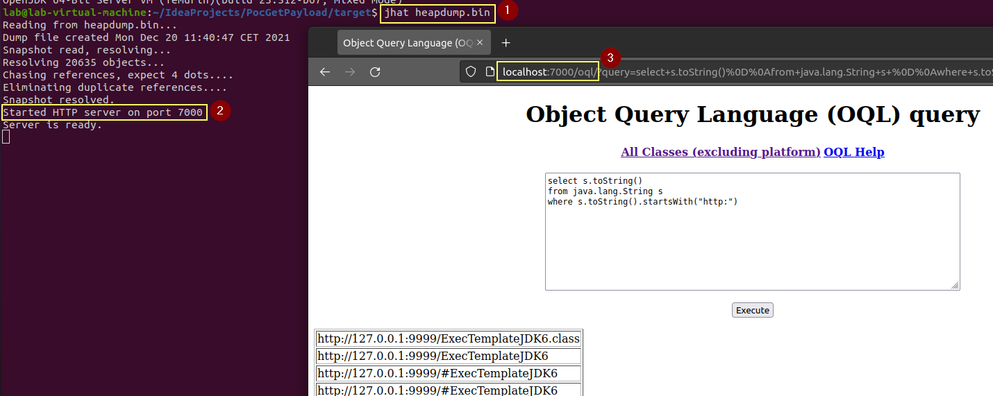Viewport: 993px width, 396px height.
Task: Click 'select s.toString()' query line
Action: [x=595, y=181]
